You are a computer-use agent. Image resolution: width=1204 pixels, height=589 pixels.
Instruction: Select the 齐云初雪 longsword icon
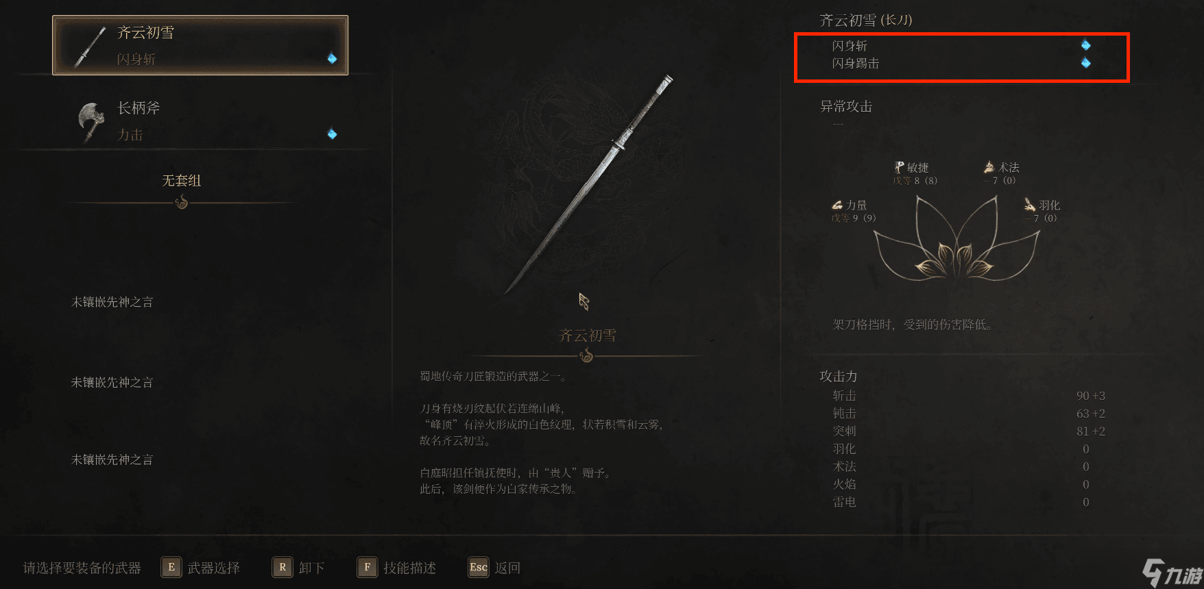[x=90, y=47]
